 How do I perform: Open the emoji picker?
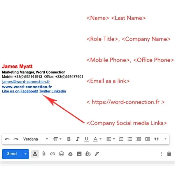pos(62,154)
